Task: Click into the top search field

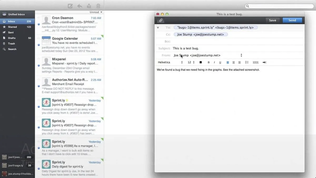Action: click(x=279, y=6)
